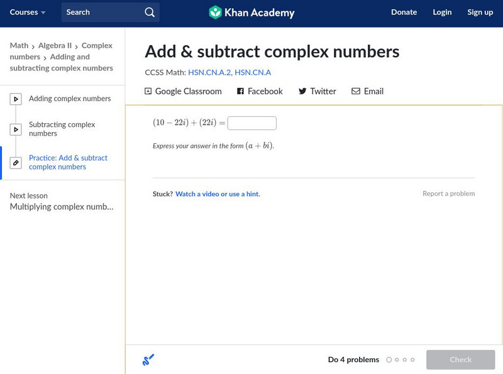Click the Sign up link
Image resolution: width=503 pixels, height=374 pixels.
click(480, 13)
